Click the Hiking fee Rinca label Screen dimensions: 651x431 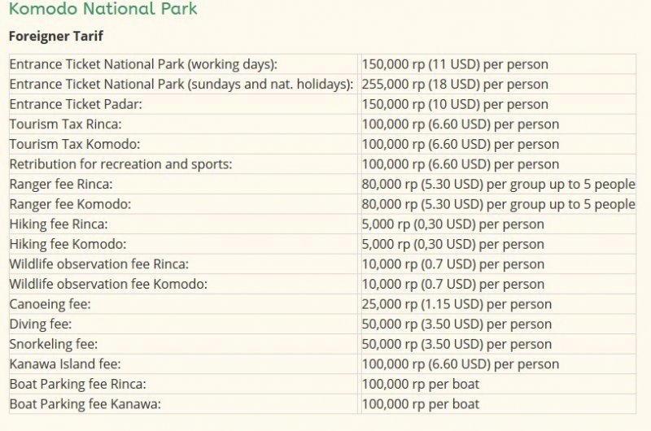(x=59, y=224)
